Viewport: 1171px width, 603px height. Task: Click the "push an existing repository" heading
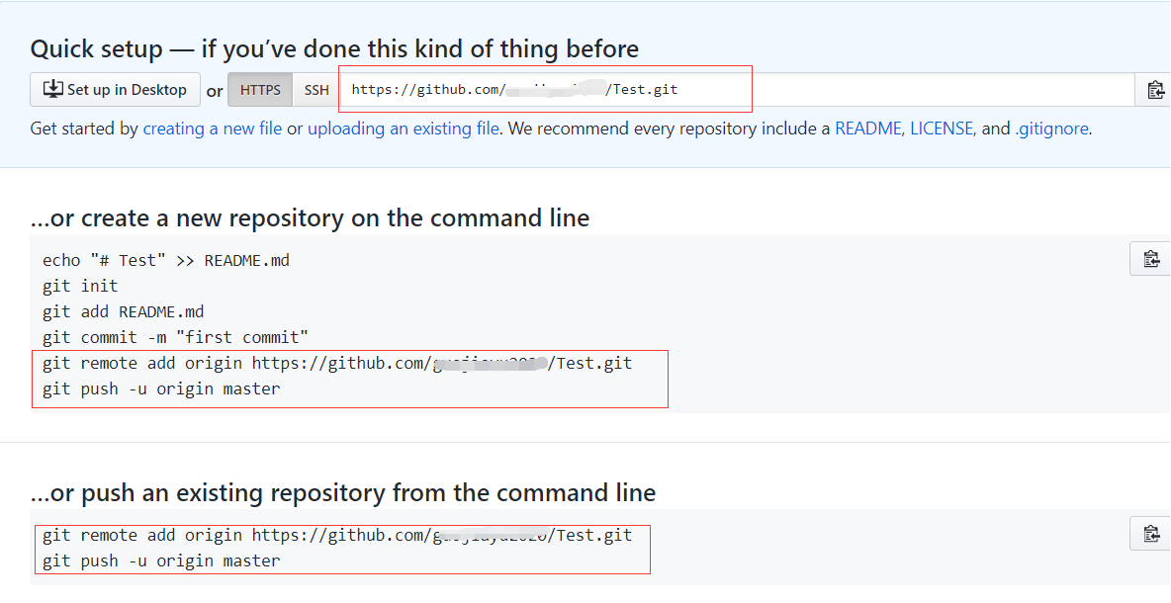pyautogui.click(x=342, y=492)
